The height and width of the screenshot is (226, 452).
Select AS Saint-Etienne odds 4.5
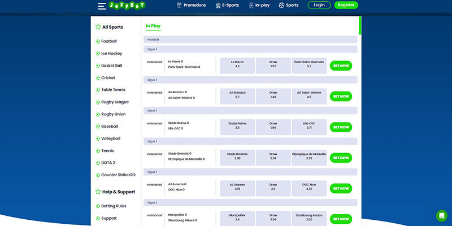pos(309,96)
